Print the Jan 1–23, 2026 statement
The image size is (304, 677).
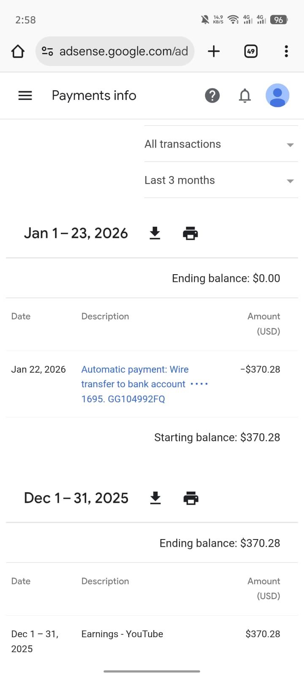(x=190, y=233)
